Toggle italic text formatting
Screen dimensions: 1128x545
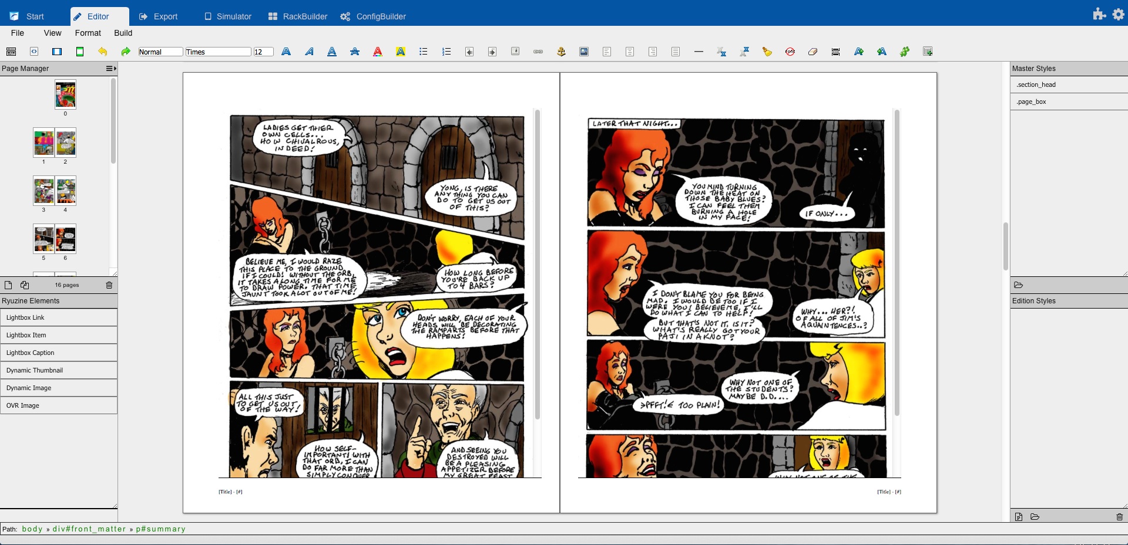pos(309,52)
